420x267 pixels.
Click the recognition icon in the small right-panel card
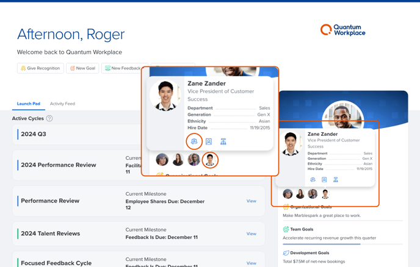click(313, 179)
